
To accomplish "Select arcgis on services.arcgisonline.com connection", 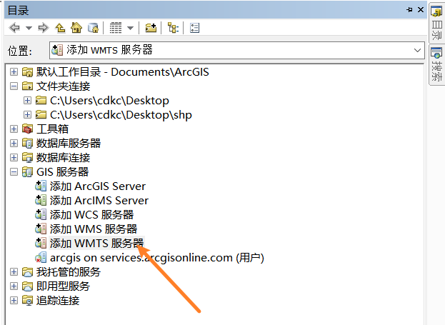I will 157,258.
